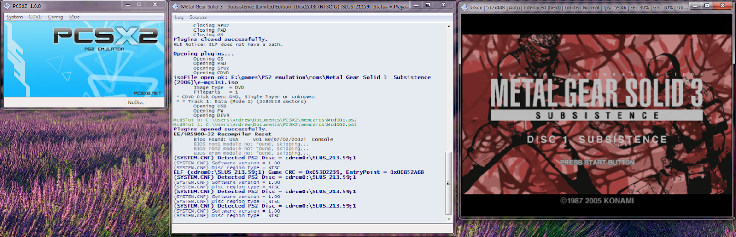
Task: Click the 'Opening FW' log line
Action: [209, 111]
